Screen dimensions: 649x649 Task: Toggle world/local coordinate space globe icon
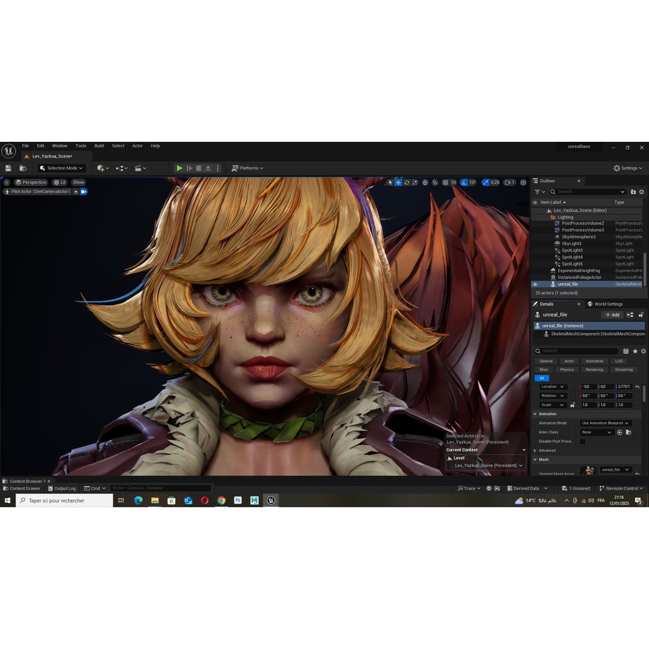click(425, 183)
